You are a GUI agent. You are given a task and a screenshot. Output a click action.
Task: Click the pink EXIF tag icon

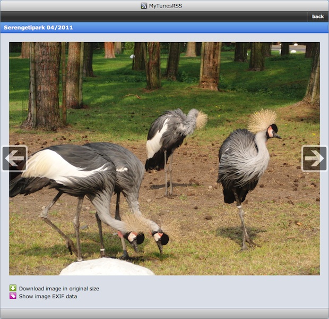pyautogui.click(x=13, y=296)
